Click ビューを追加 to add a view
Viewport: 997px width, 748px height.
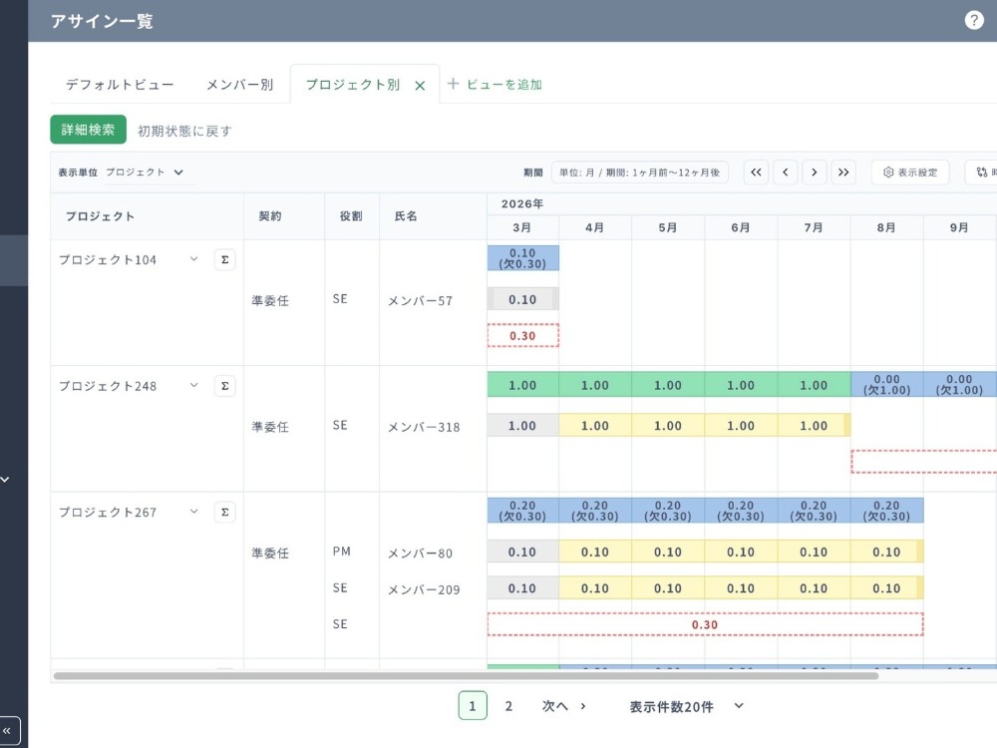pos(504,85)
